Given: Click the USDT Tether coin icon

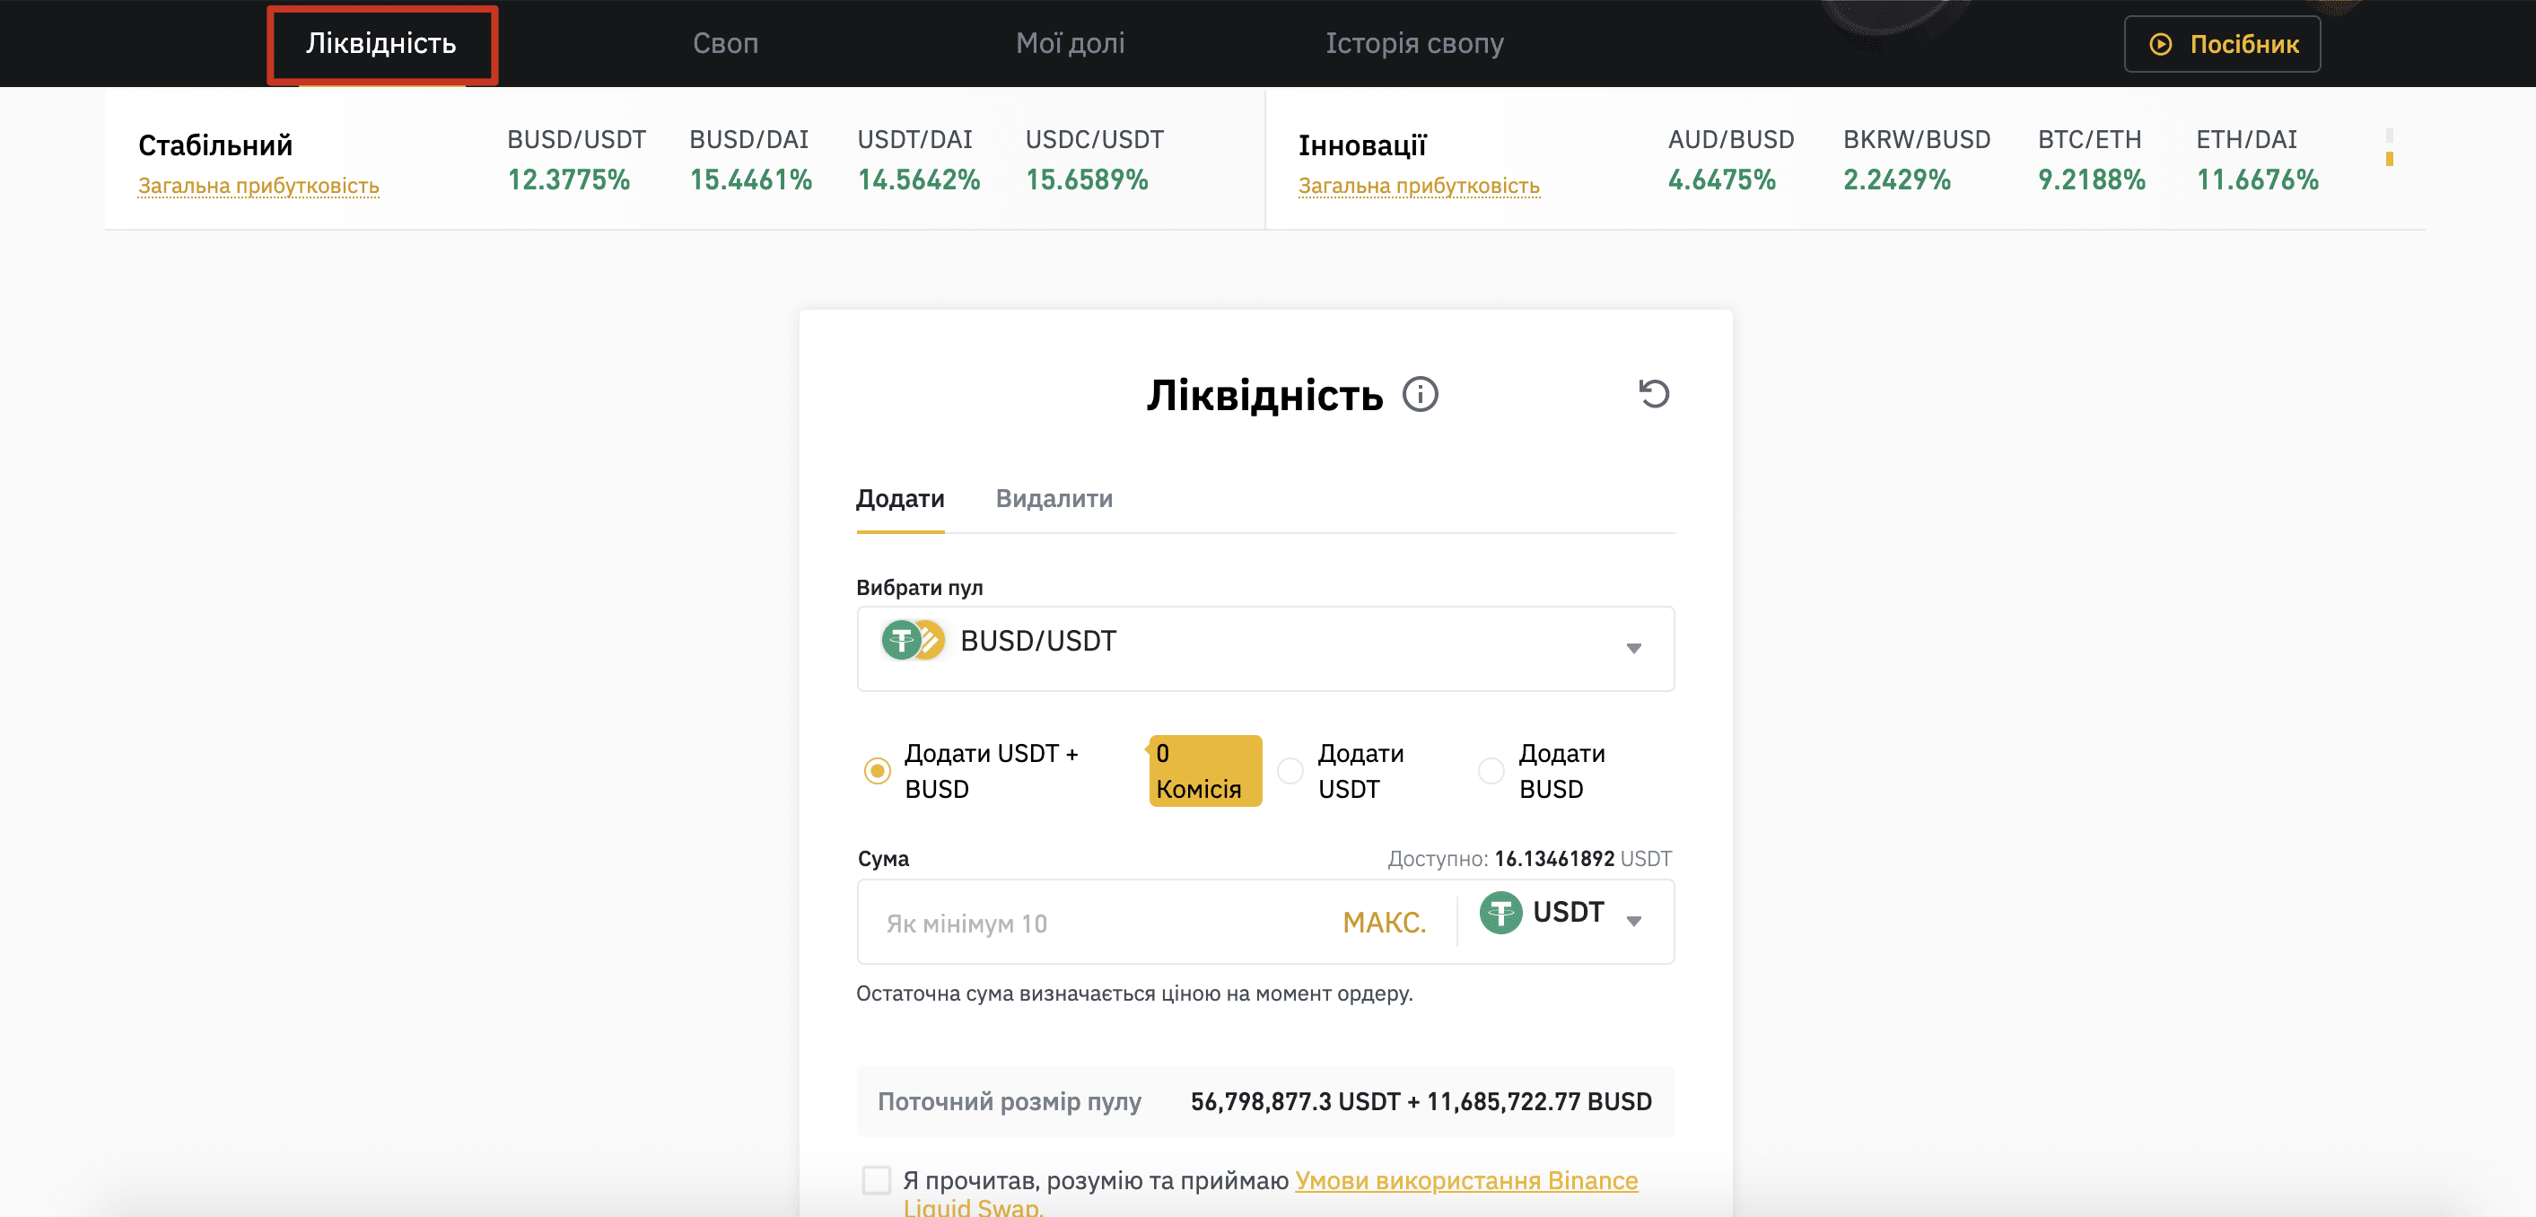Looking at the screenshot, I should click(1500, 913).
